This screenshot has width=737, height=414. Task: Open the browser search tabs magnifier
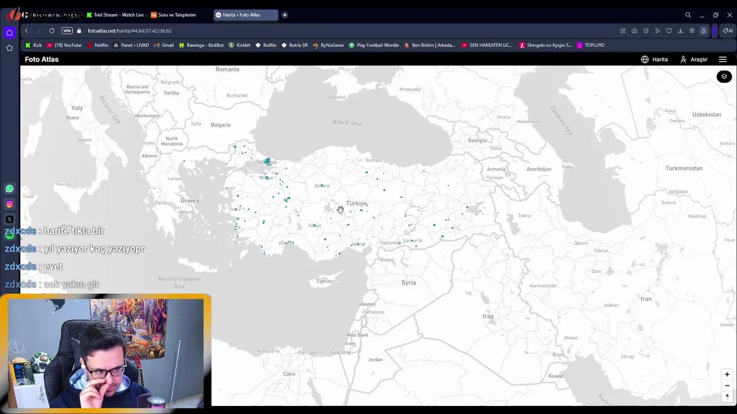click(688, 15)
